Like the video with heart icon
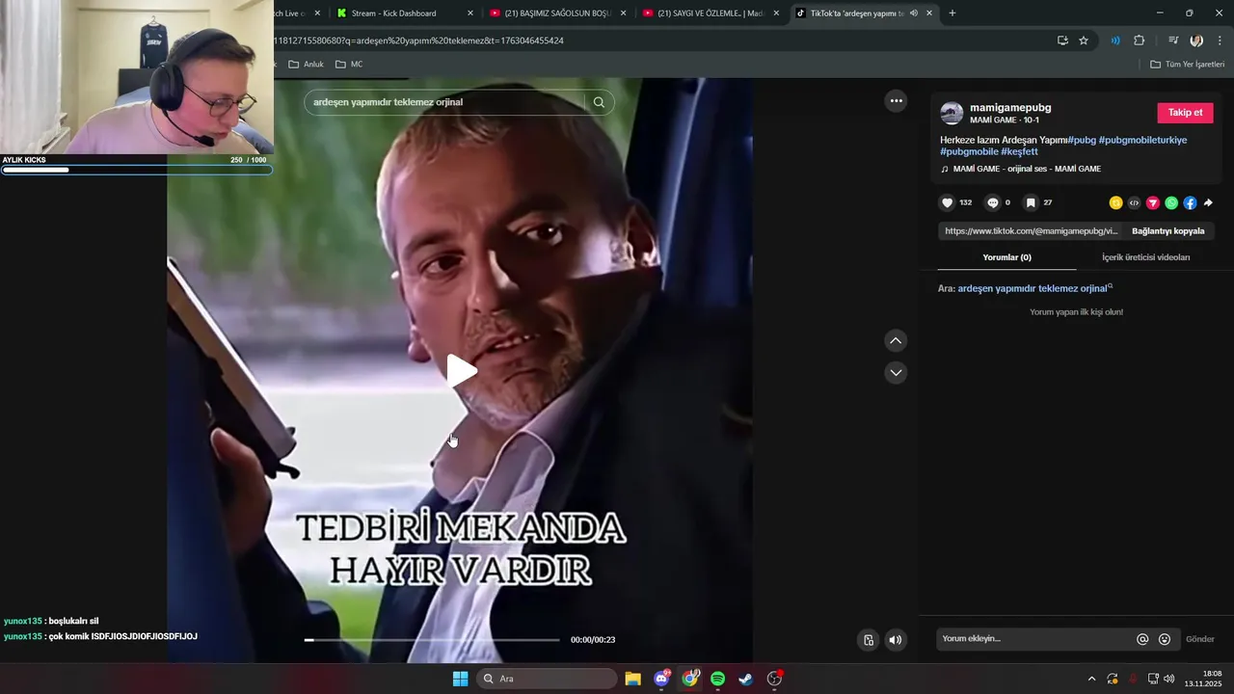This screenshot has height=694, width=1234. coord(947,202)
